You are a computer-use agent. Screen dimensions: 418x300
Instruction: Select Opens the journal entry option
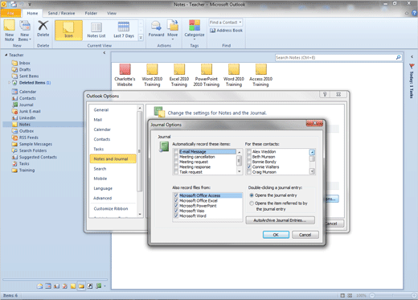252,195
